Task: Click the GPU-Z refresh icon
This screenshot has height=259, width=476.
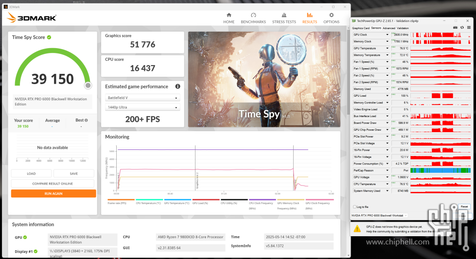Action: tap(462, 28)
